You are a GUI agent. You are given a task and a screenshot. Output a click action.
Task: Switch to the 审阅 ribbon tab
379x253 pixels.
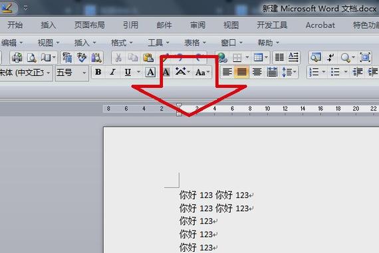coord(197,25)
